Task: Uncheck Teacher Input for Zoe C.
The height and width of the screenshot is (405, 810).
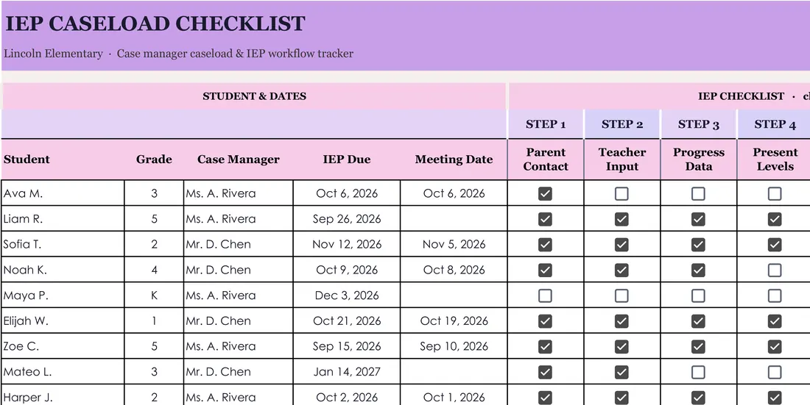Action: 621,347
